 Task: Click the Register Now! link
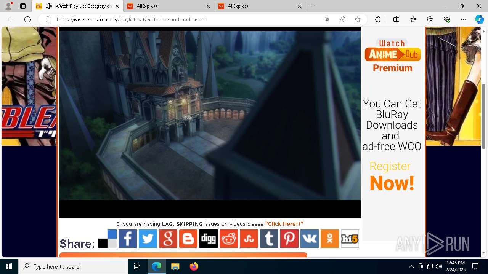click(392, 177)
